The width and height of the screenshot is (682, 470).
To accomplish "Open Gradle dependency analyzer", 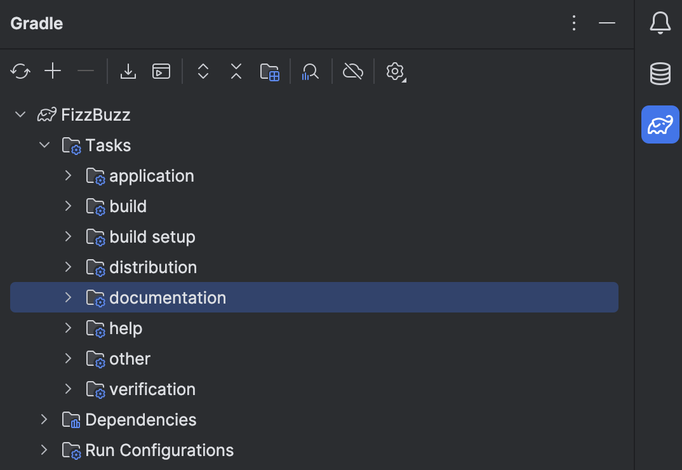I will 310,71.
